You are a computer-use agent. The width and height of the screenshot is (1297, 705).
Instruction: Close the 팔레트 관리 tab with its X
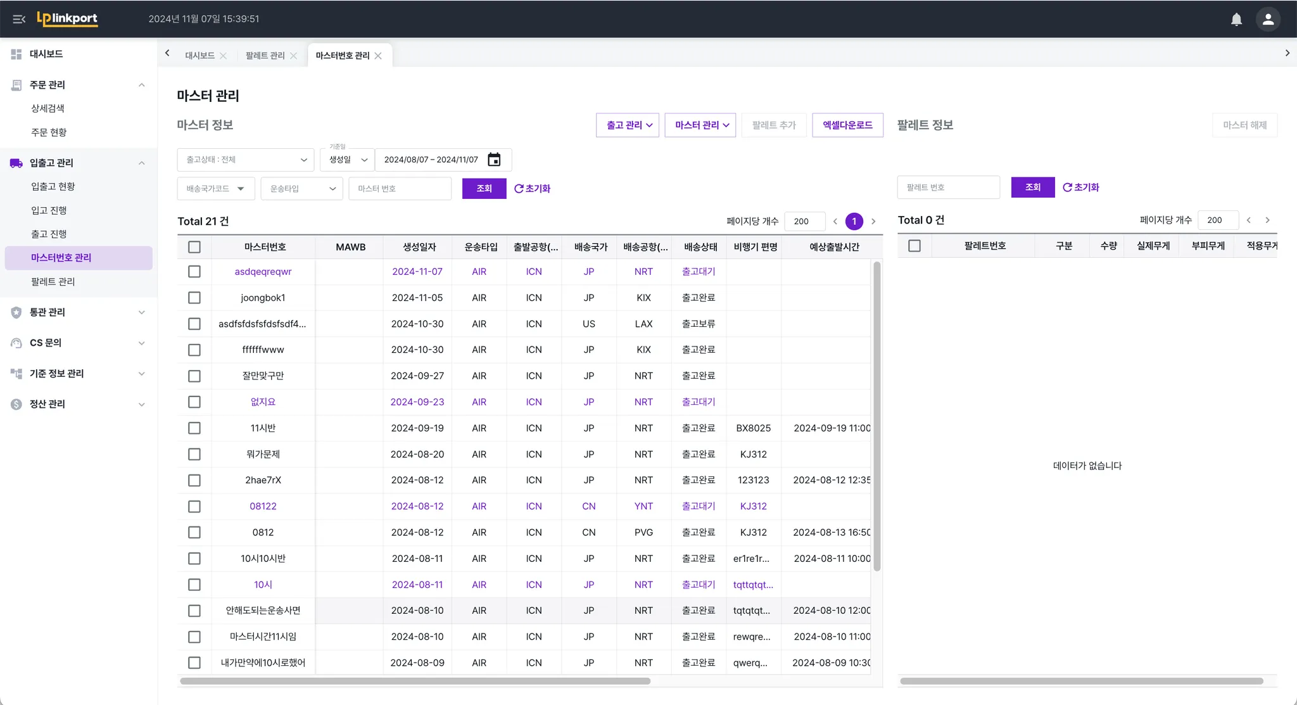click(x=293, y=56)
